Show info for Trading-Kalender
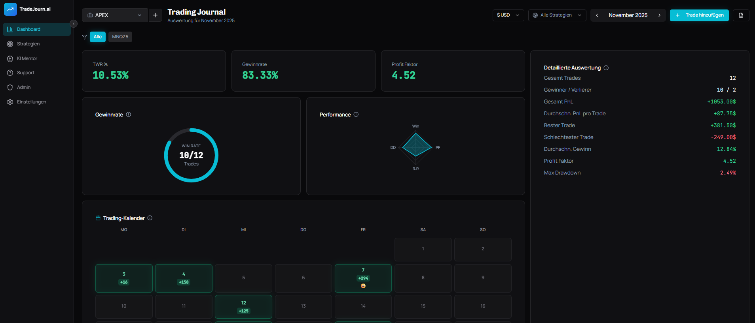The image size is (755, 323). pyautogui.click(x=150, y=218)
